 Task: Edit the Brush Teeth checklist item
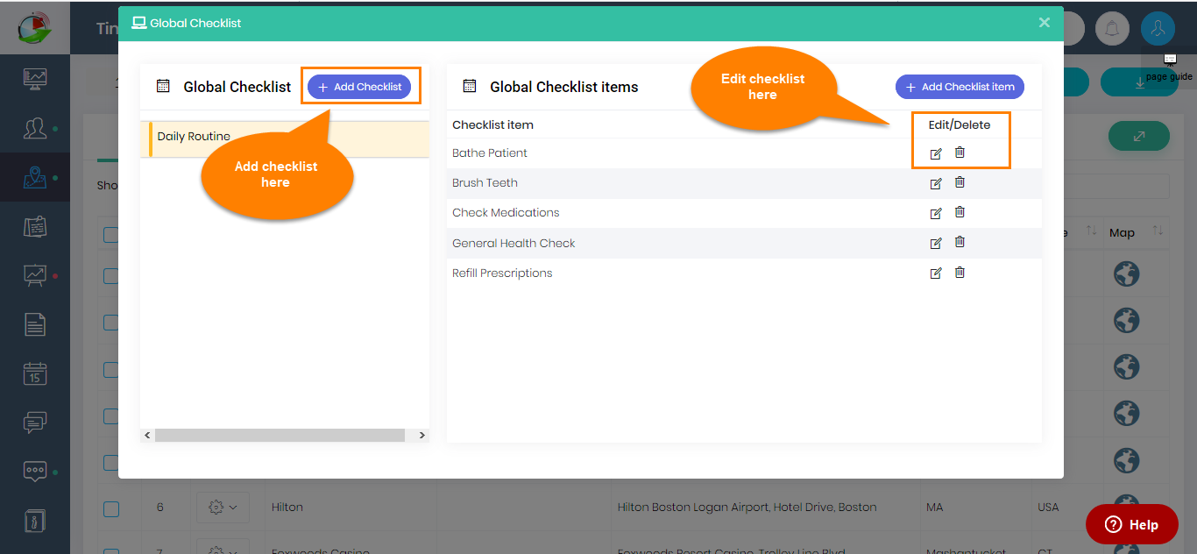click(936, 183)
